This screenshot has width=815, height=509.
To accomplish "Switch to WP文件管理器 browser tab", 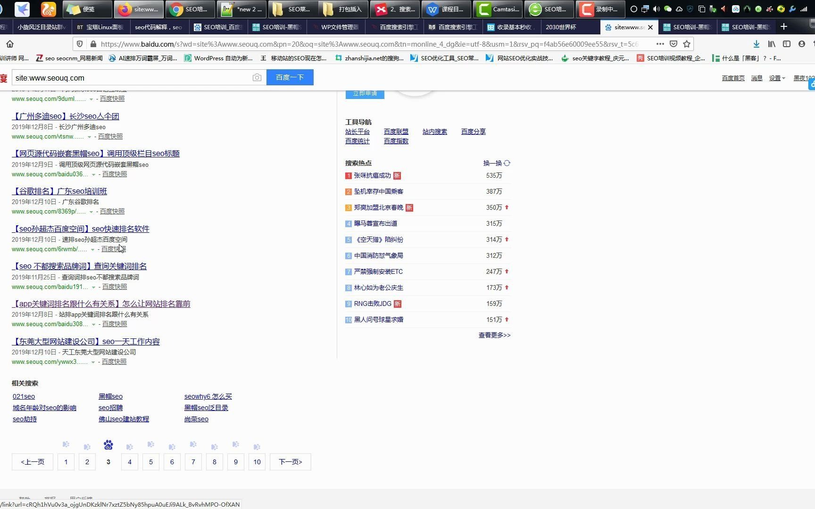I will [x=335, y=27].
